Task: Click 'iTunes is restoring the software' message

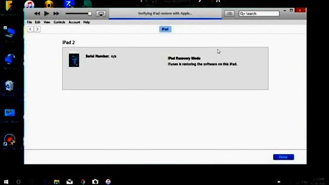Action: coord(203,64)
